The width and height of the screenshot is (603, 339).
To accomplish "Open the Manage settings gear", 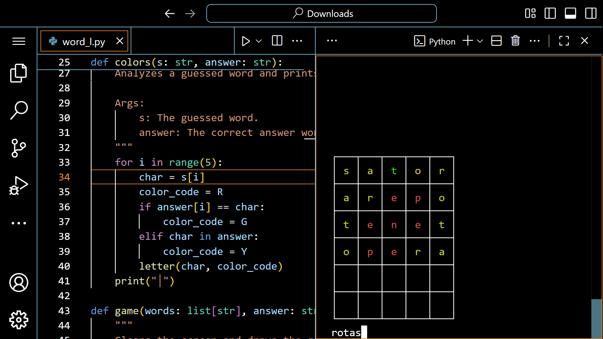I will tap(19, 320).
